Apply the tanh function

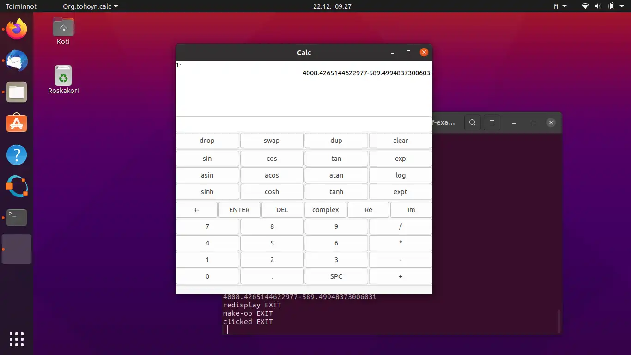[336, 192]
